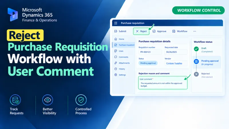Screen dimensions: 229x129
Task: Click the History clock icon
Action: 116,69
